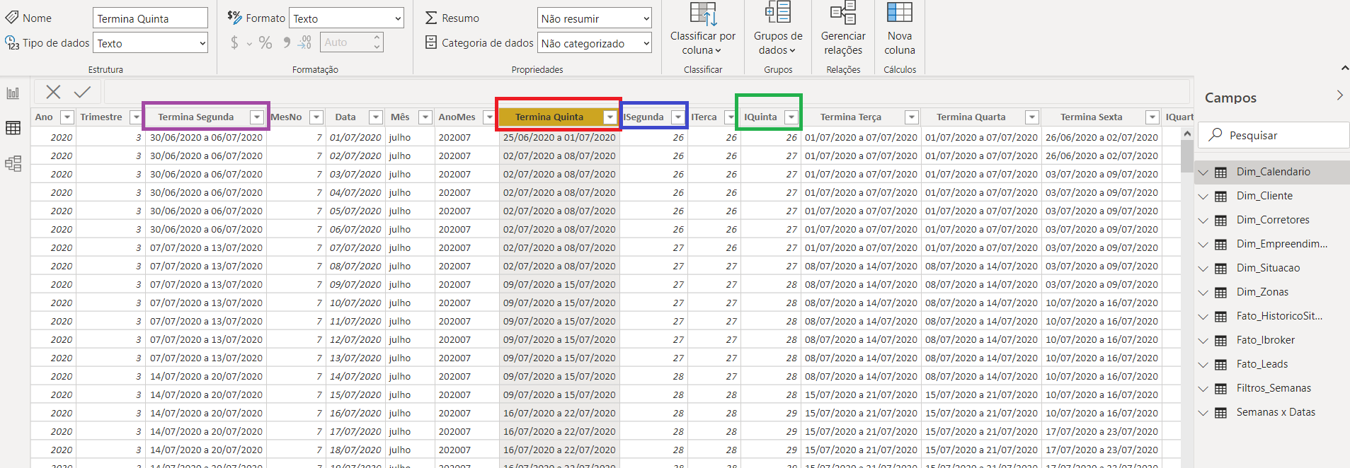Expand the Fato_HistoricoSit... table
The image size is (1350, 468).
tap(1203, 316)
